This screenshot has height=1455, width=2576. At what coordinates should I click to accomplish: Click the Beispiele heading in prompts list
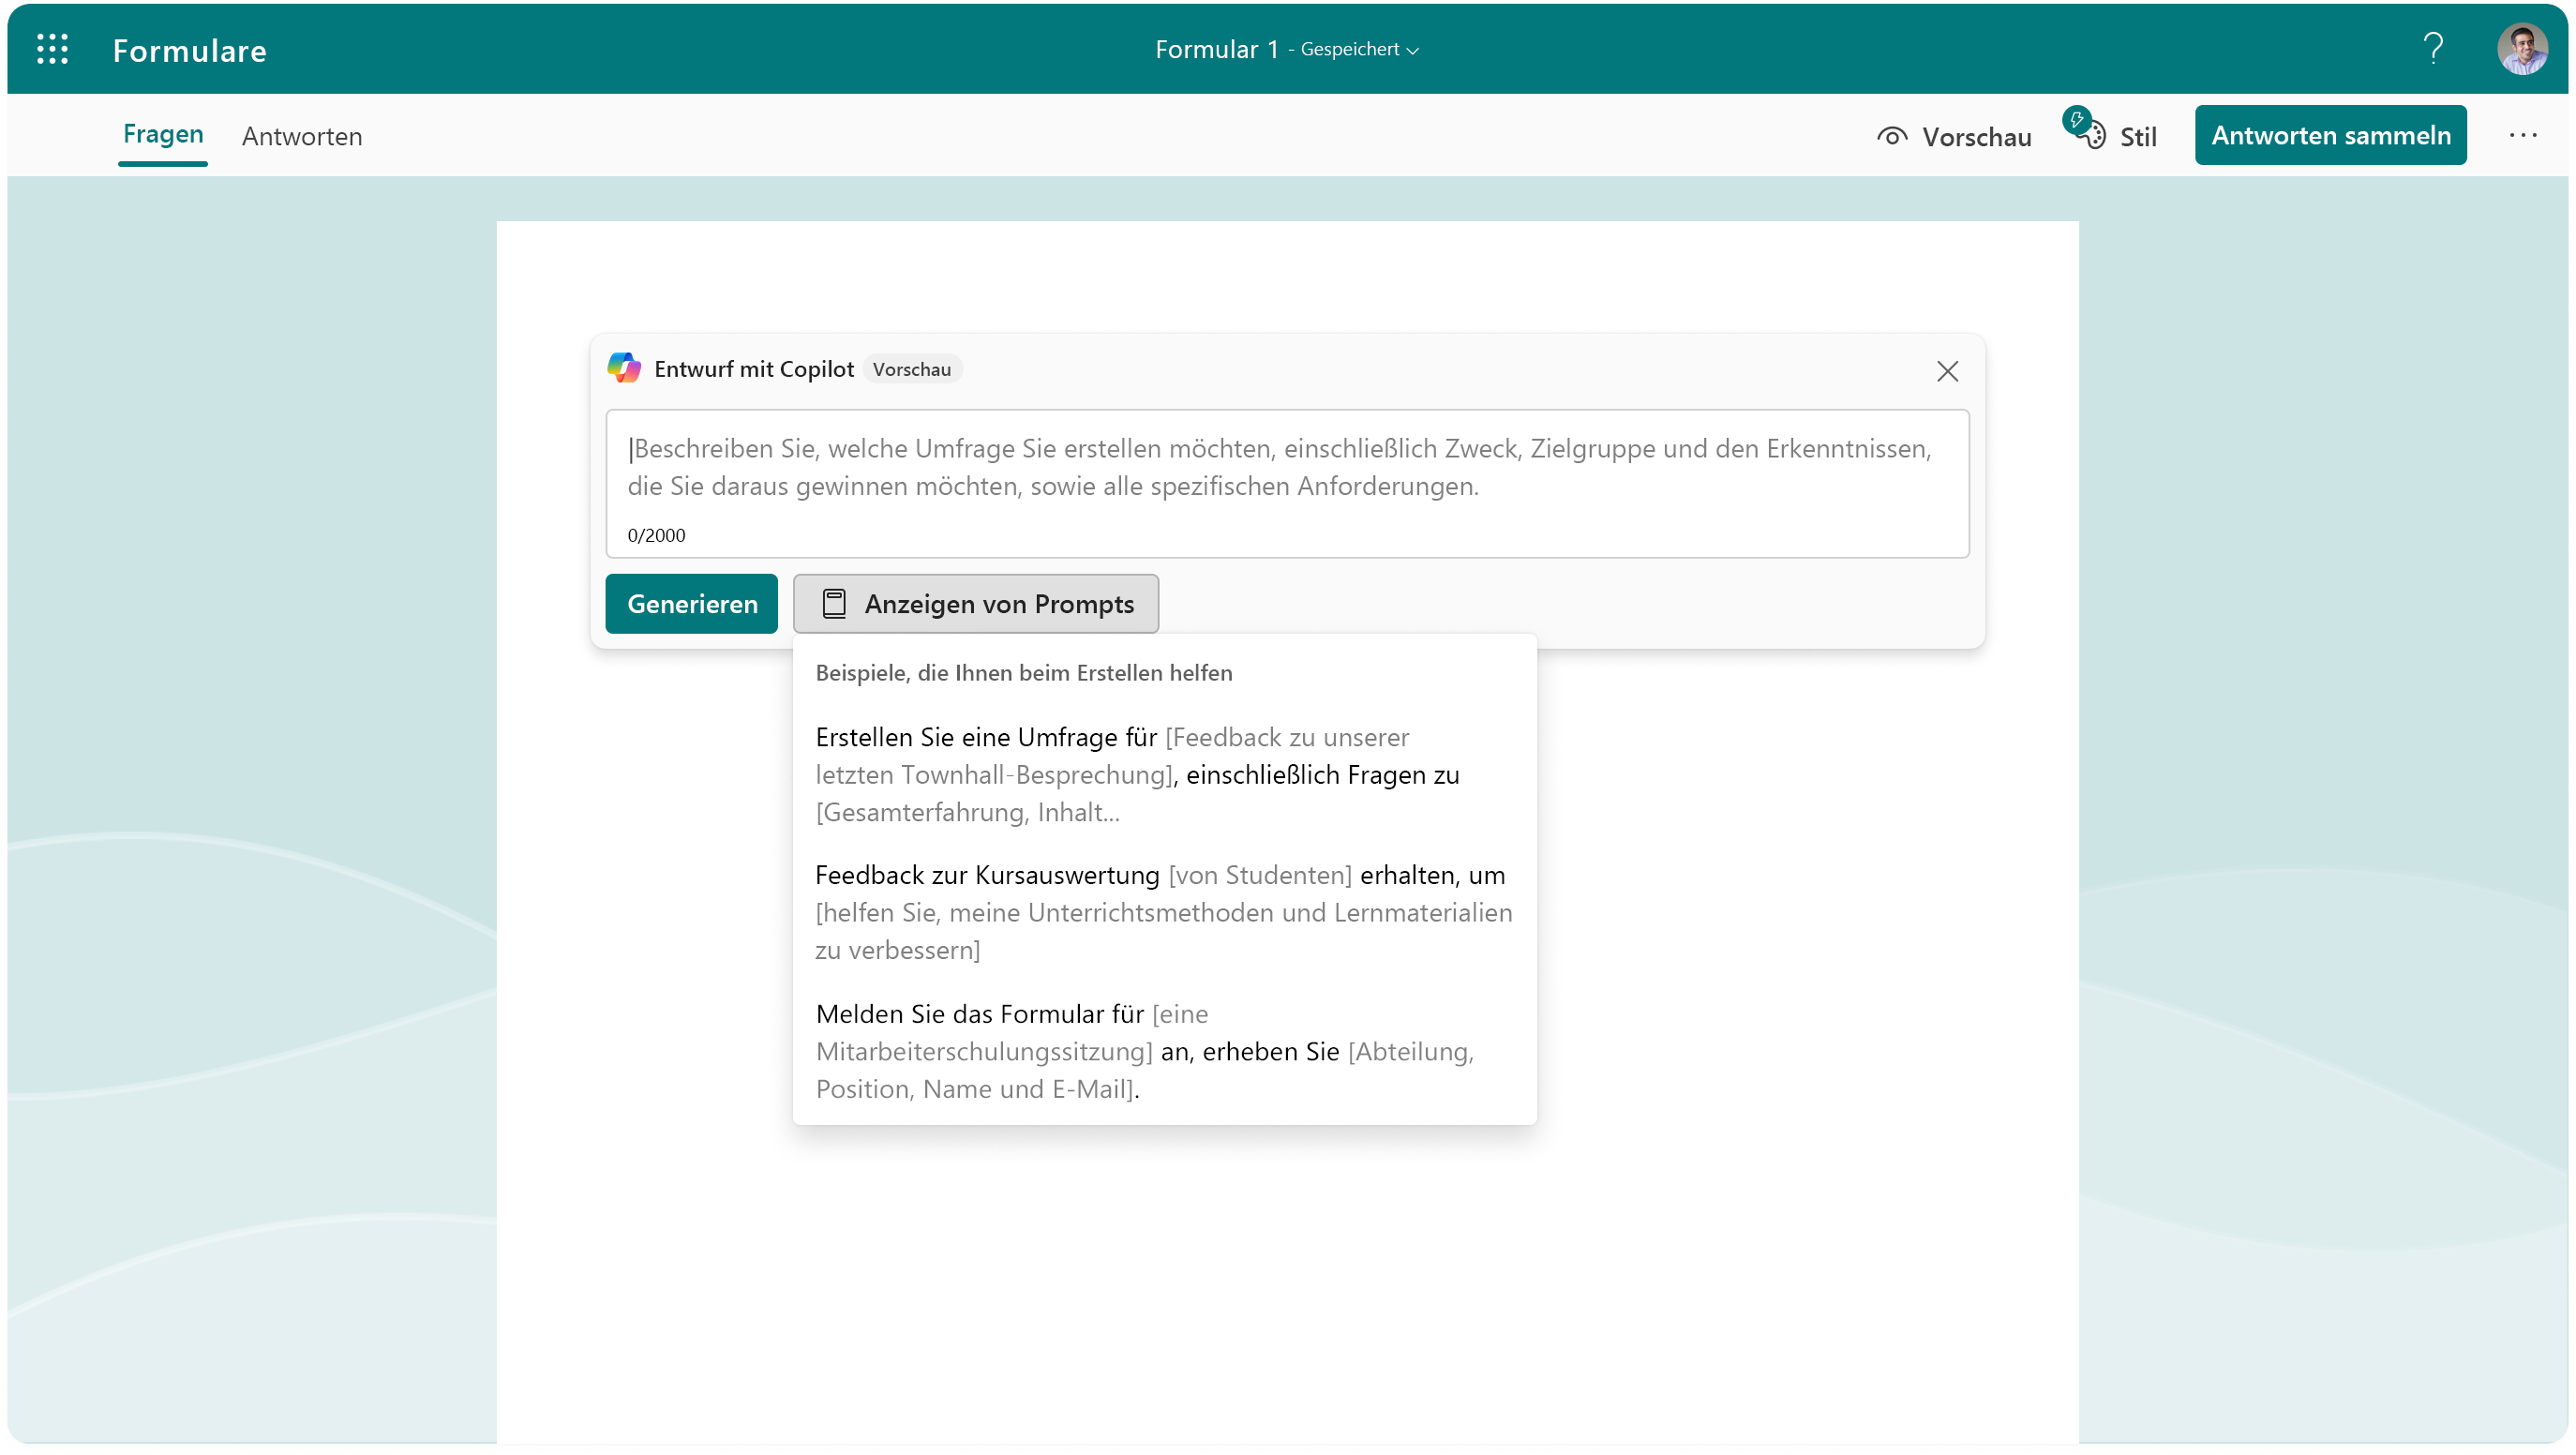coord(1023,672)
